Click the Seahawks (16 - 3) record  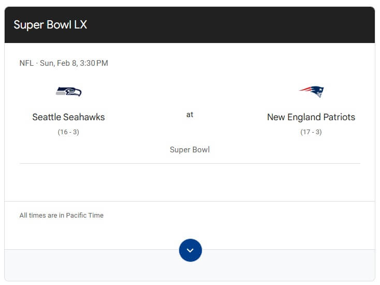(x=68, y=132)
